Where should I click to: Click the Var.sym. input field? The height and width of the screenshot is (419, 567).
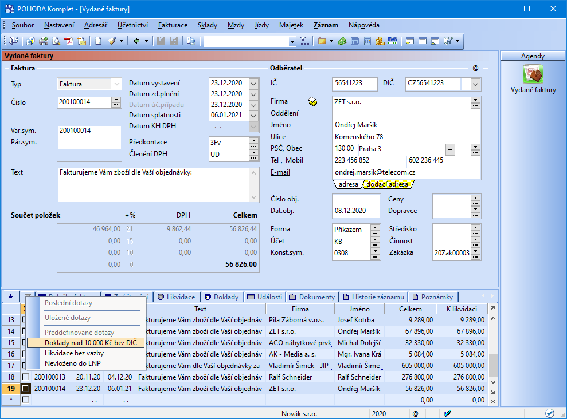click(x=89, y=131)
